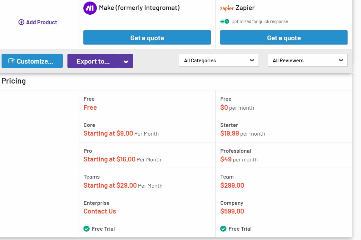361x240 pixels.
Task: Click the pencil icon on Customize button
Action: coord(11,61)
